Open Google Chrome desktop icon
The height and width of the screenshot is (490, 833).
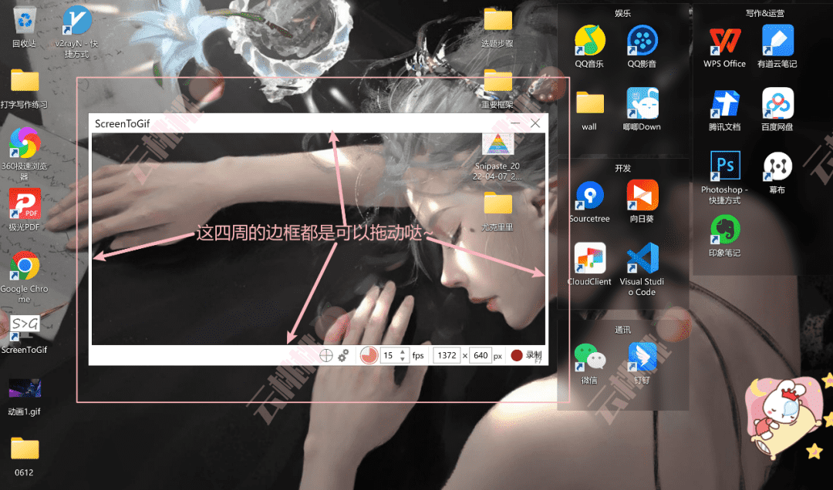click(x=25, y=266)
